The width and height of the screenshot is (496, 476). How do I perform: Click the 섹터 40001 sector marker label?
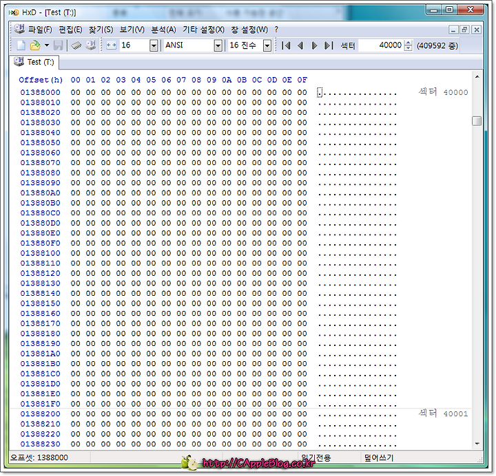(x=443, y=413)
